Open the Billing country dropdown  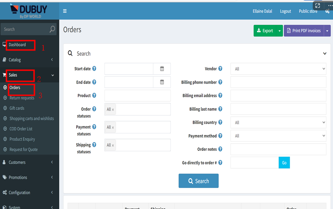pyautogui.click(x=278, y=123)
